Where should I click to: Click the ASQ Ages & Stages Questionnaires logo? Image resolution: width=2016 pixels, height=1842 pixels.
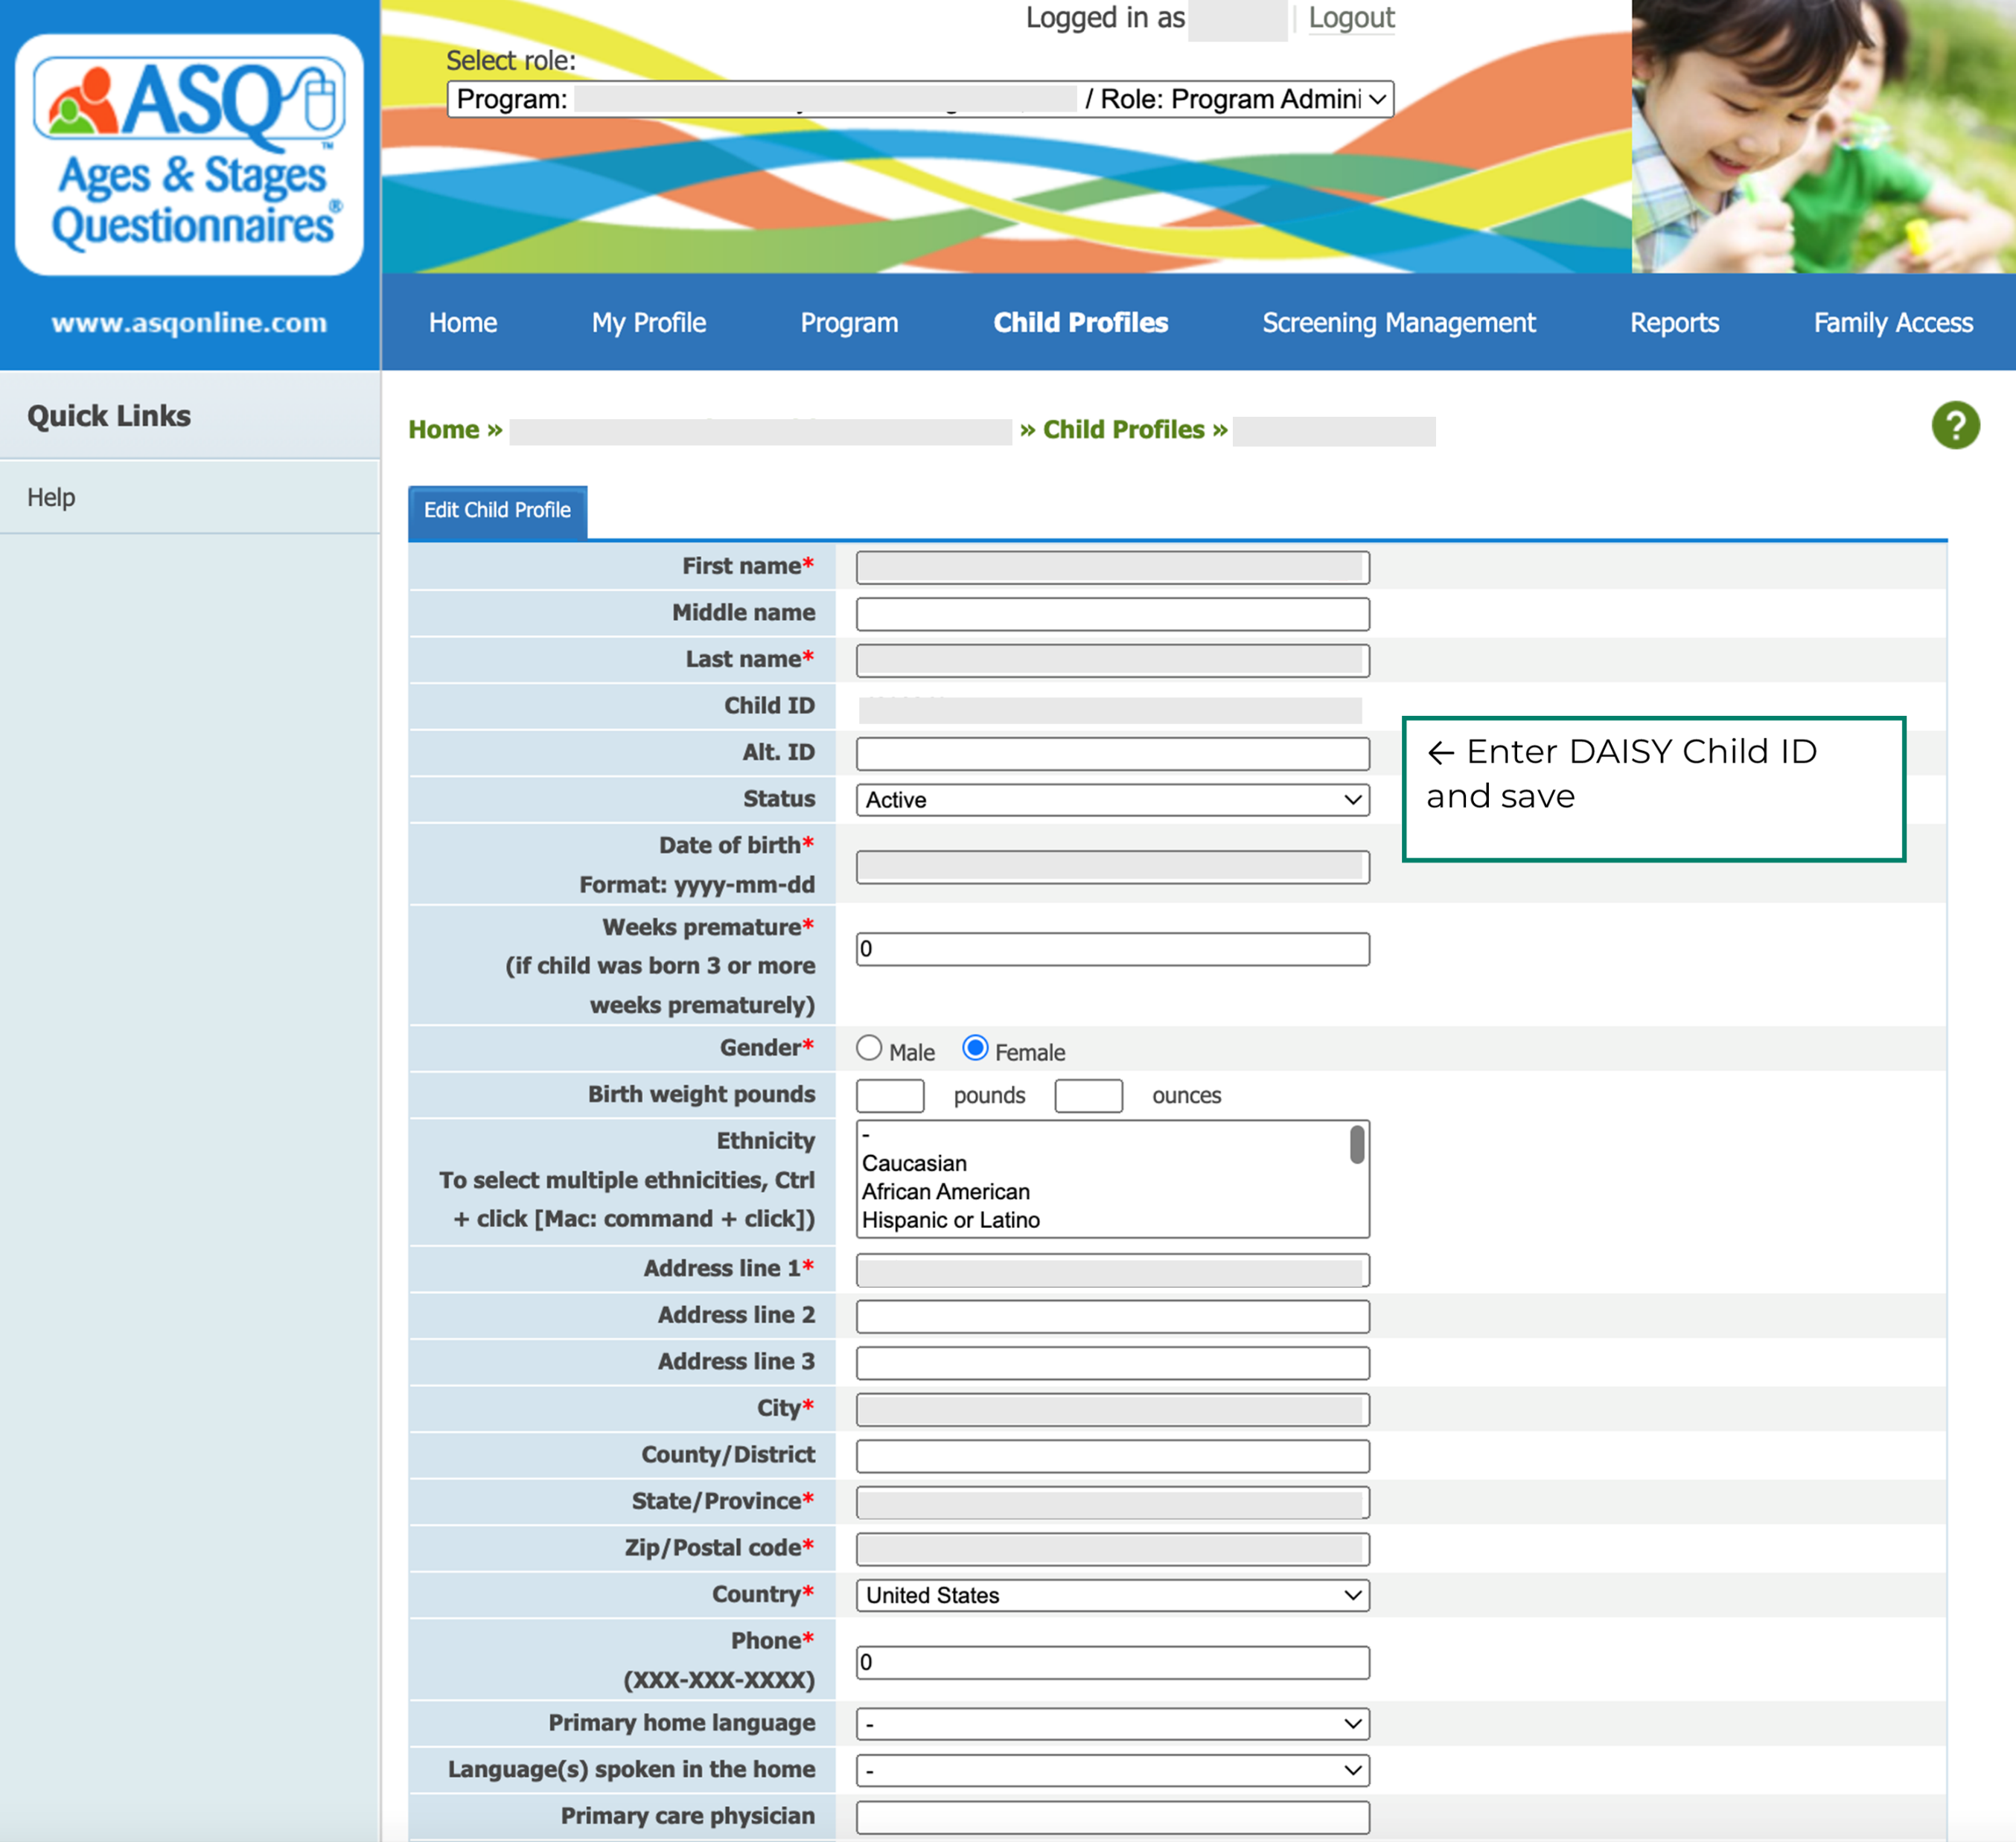tap(189, 155)
